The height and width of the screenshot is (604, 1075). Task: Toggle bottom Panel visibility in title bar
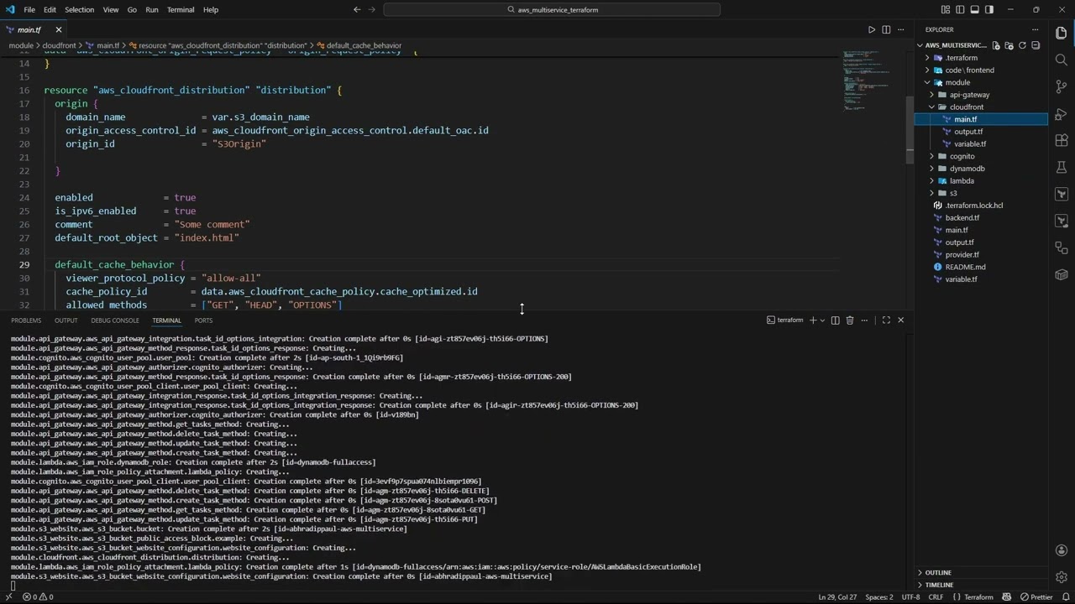tap(975, 9)
